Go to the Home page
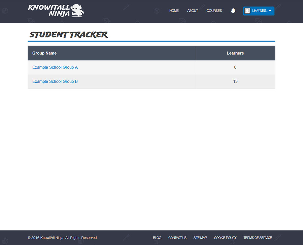The image size is (303, 245). (174, 11)
